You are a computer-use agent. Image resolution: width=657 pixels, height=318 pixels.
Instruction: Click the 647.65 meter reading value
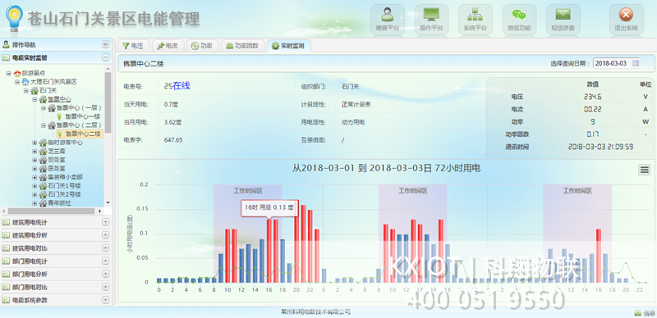point(173,140)
